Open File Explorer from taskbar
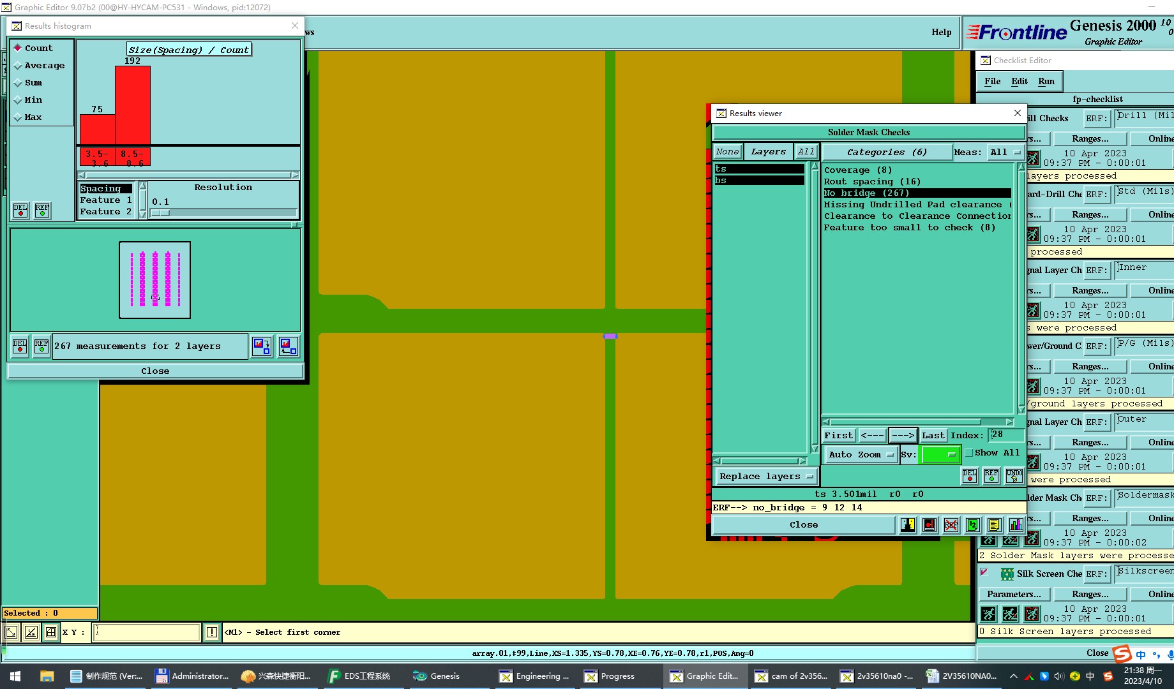This screenshot has width=1174, height=689. pos(47,676)
